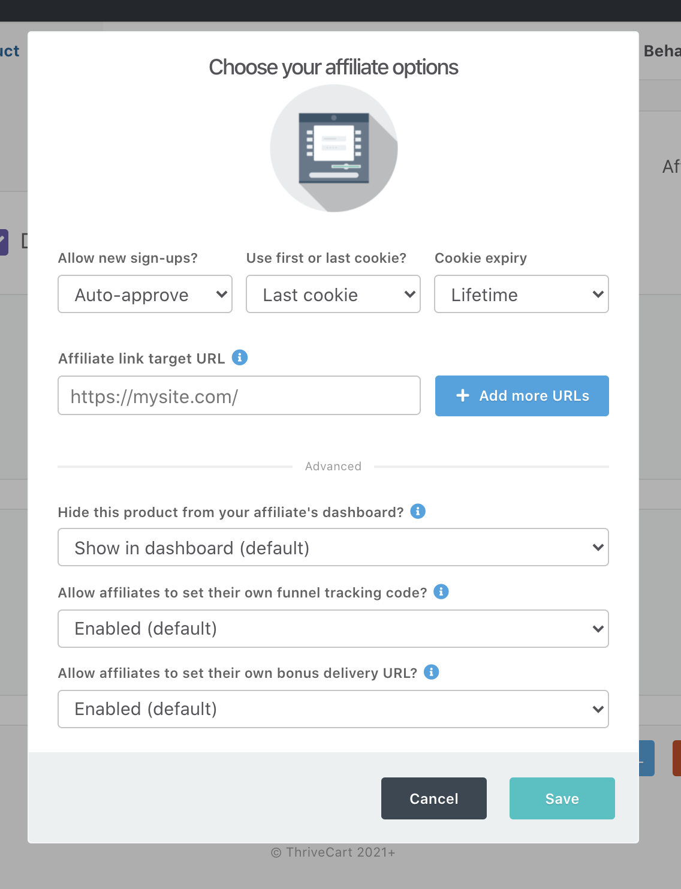Expand the Last cookie dropdown
Screen dimensions: 681x889
coord(333,294)
